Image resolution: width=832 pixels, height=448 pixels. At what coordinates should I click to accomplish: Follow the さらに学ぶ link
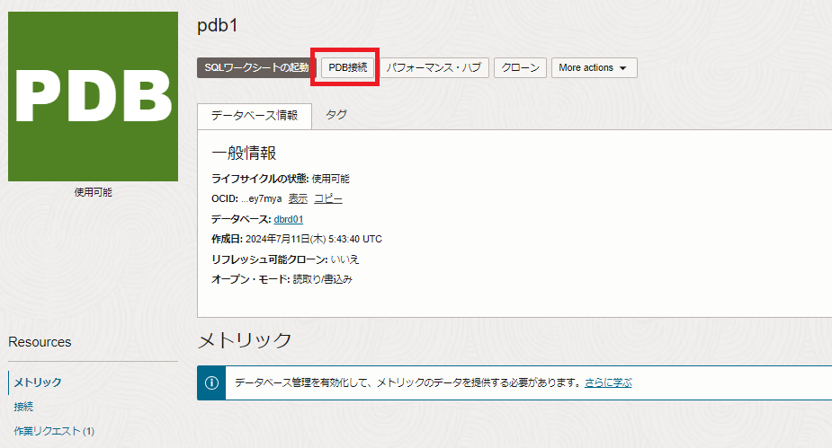point(608,382)
